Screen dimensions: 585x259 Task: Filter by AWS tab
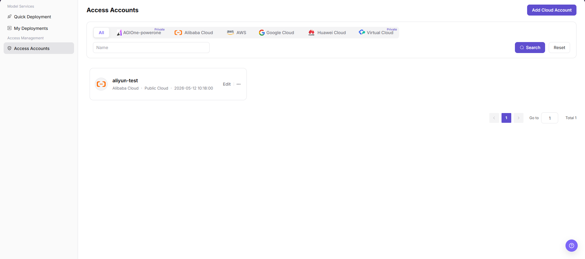(236, 33)
